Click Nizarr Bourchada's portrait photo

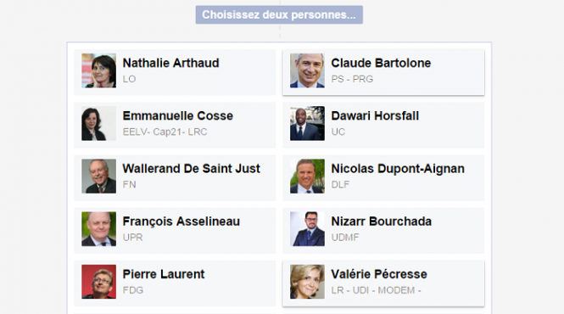pos(307,229)
